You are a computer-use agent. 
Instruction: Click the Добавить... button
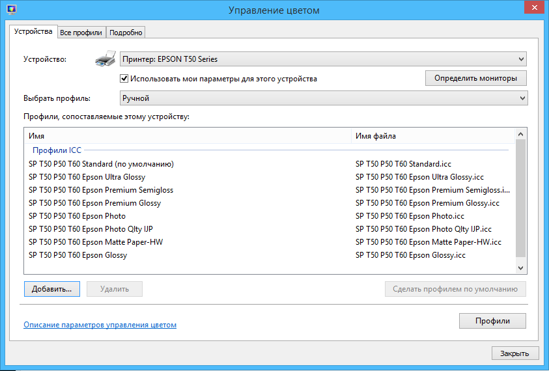52,289
